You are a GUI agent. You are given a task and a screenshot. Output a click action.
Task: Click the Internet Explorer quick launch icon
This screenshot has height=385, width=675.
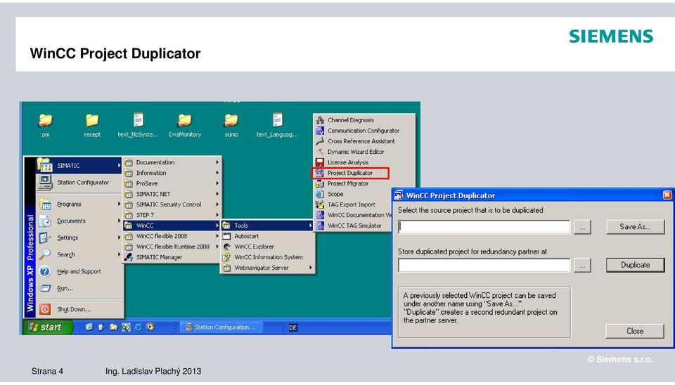[139, 327]
